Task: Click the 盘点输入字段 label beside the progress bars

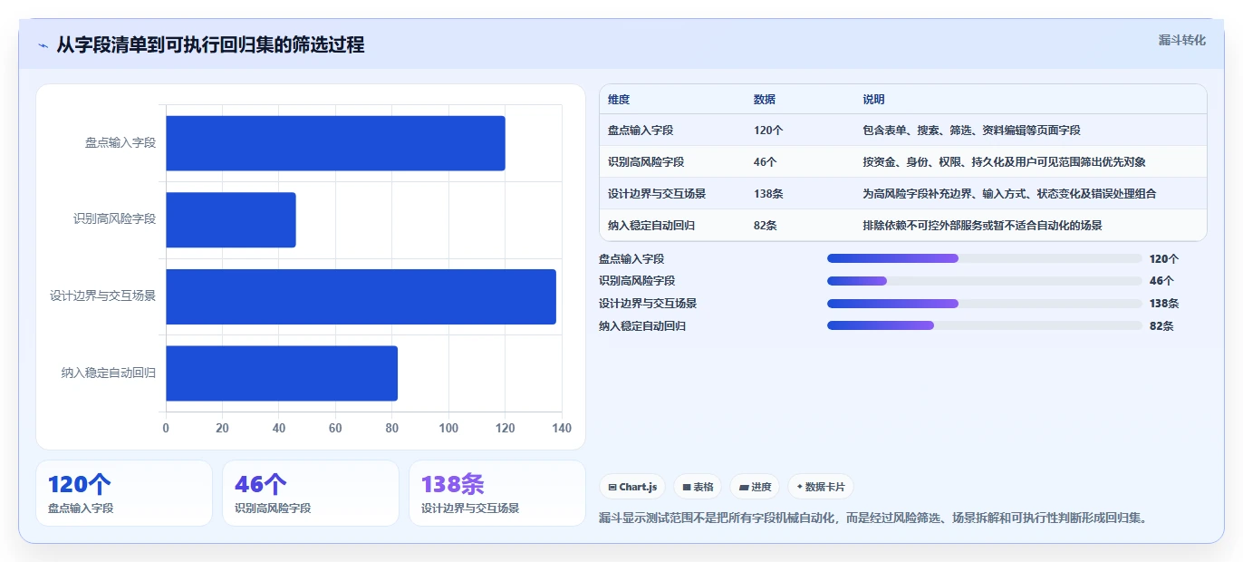Action: coord(631,258)
